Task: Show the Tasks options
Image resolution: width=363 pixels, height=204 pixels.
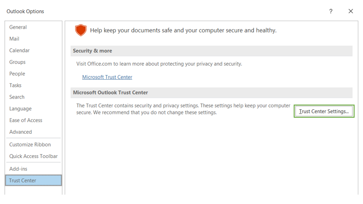Action: click(15, 85)
